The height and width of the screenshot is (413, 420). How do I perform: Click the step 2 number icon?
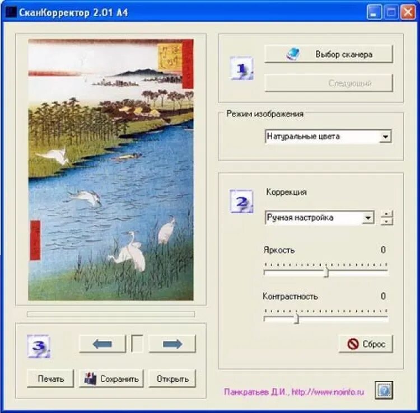pos(241,201)
